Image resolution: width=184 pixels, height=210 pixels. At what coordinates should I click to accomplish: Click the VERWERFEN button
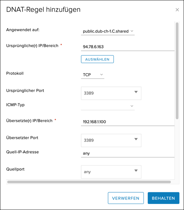point(126,198)
